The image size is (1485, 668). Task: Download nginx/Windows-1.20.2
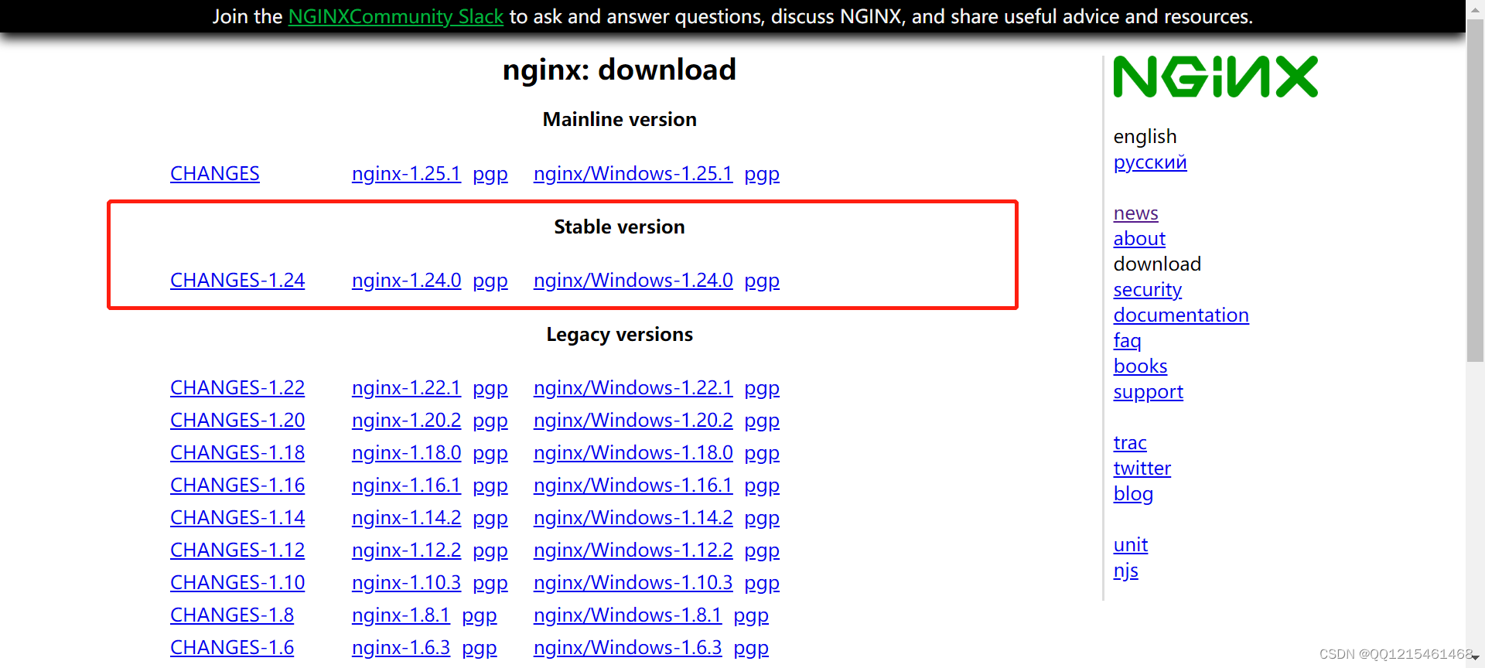click(x=633, y=420)
